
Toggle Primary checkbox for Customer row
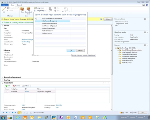pyautogui.click(x=7, y=91)
